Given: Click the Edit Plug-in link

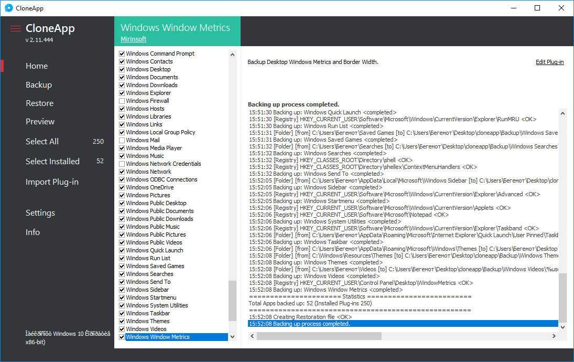Looking at the screenshot, I should coord(549,62).
